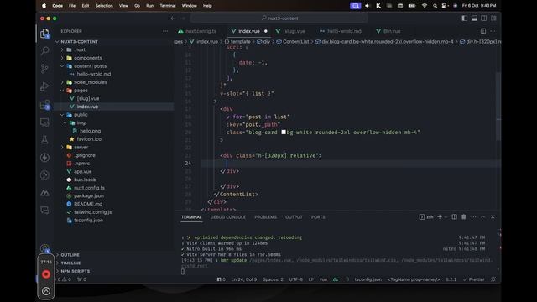Stop the screen recording with red button
This screenshot has width=537, height=302.
click(x=46, y=274)
